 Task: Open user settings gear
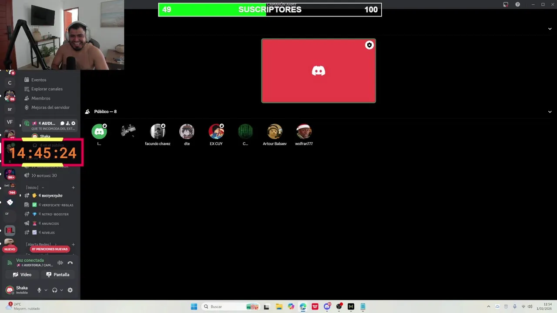tap(70, 290)
